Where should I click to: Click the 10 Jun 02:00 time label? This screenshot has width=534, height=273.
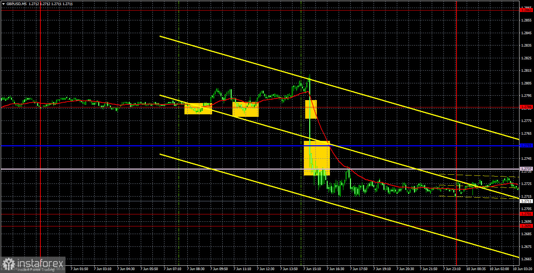[x=500, y=269]
